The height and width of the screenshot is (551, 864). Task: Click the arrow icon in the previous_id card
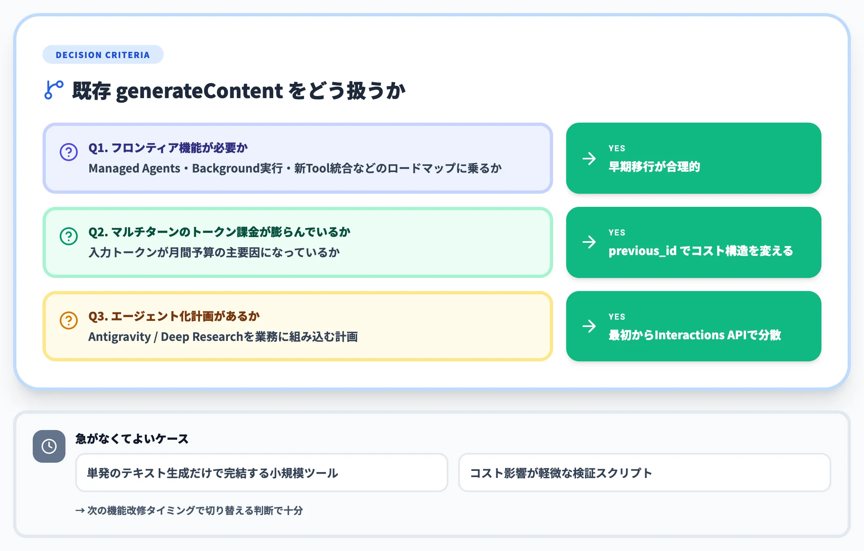tap(589, 242)
